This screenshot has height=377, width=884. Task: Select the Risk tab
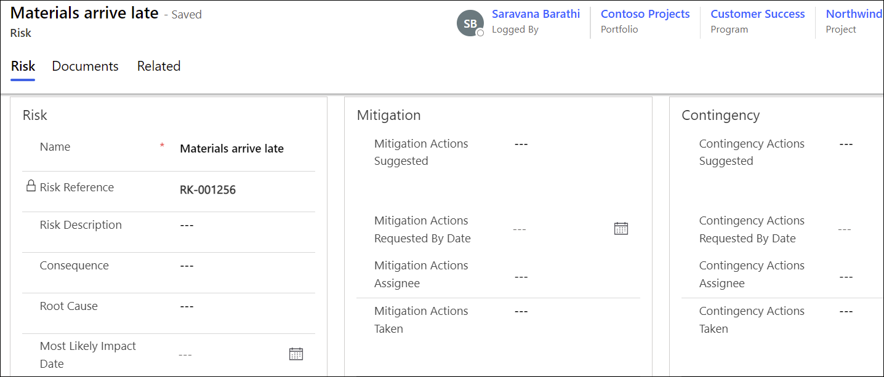[23, 66]
